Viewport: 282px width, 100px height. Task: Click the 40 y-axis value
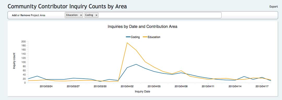(x=24, y=74)
